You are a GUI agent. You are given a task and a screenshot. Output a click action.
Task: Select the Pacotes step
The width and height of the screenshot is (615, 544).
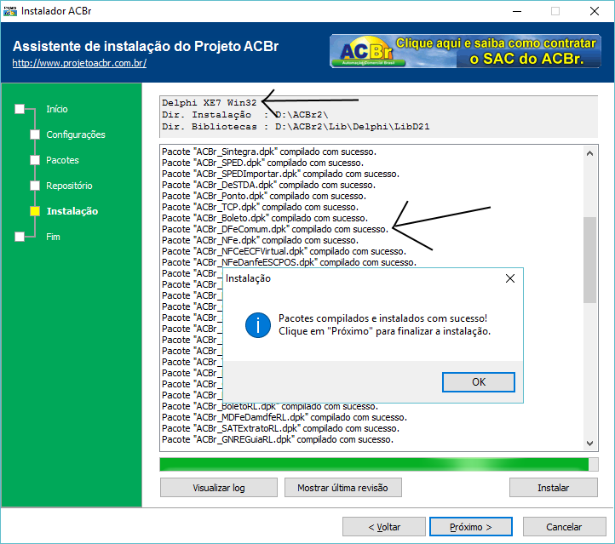tap(62, 160)
